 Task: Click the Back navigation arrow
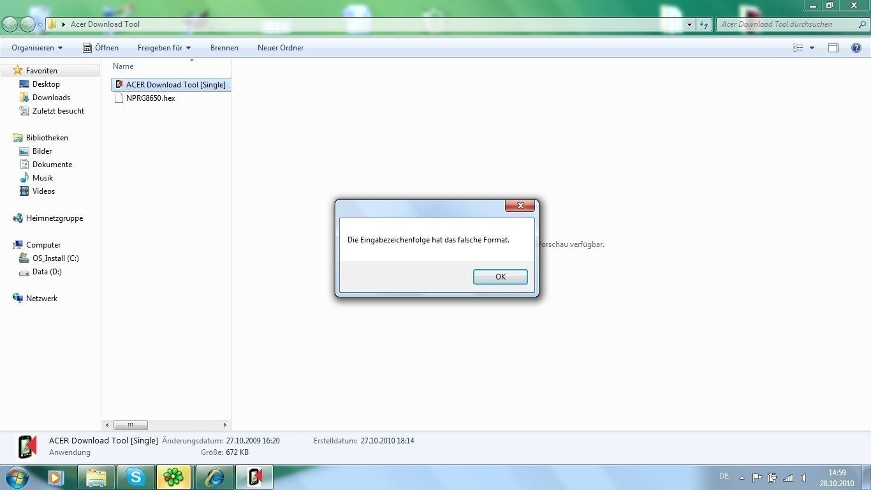[10, 24]
